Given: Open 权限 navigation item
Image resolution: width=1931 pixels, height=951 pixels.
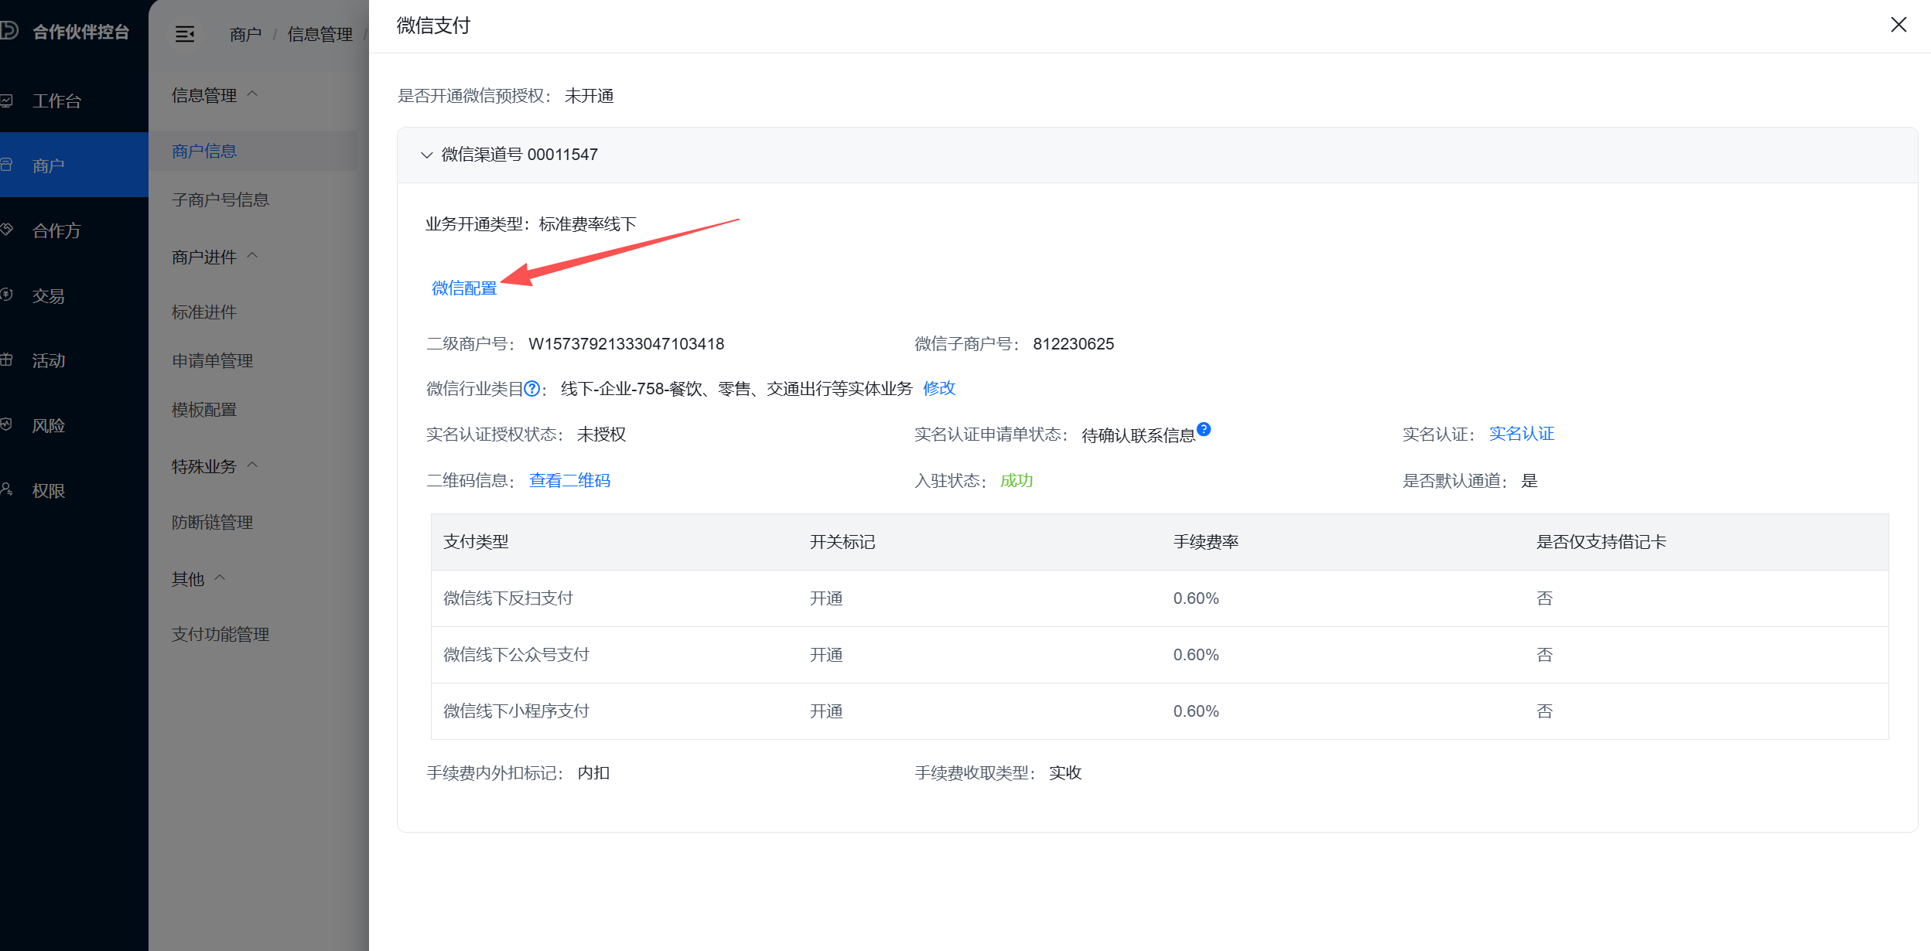Looking at the screenshot, I should tap(48, 490).
